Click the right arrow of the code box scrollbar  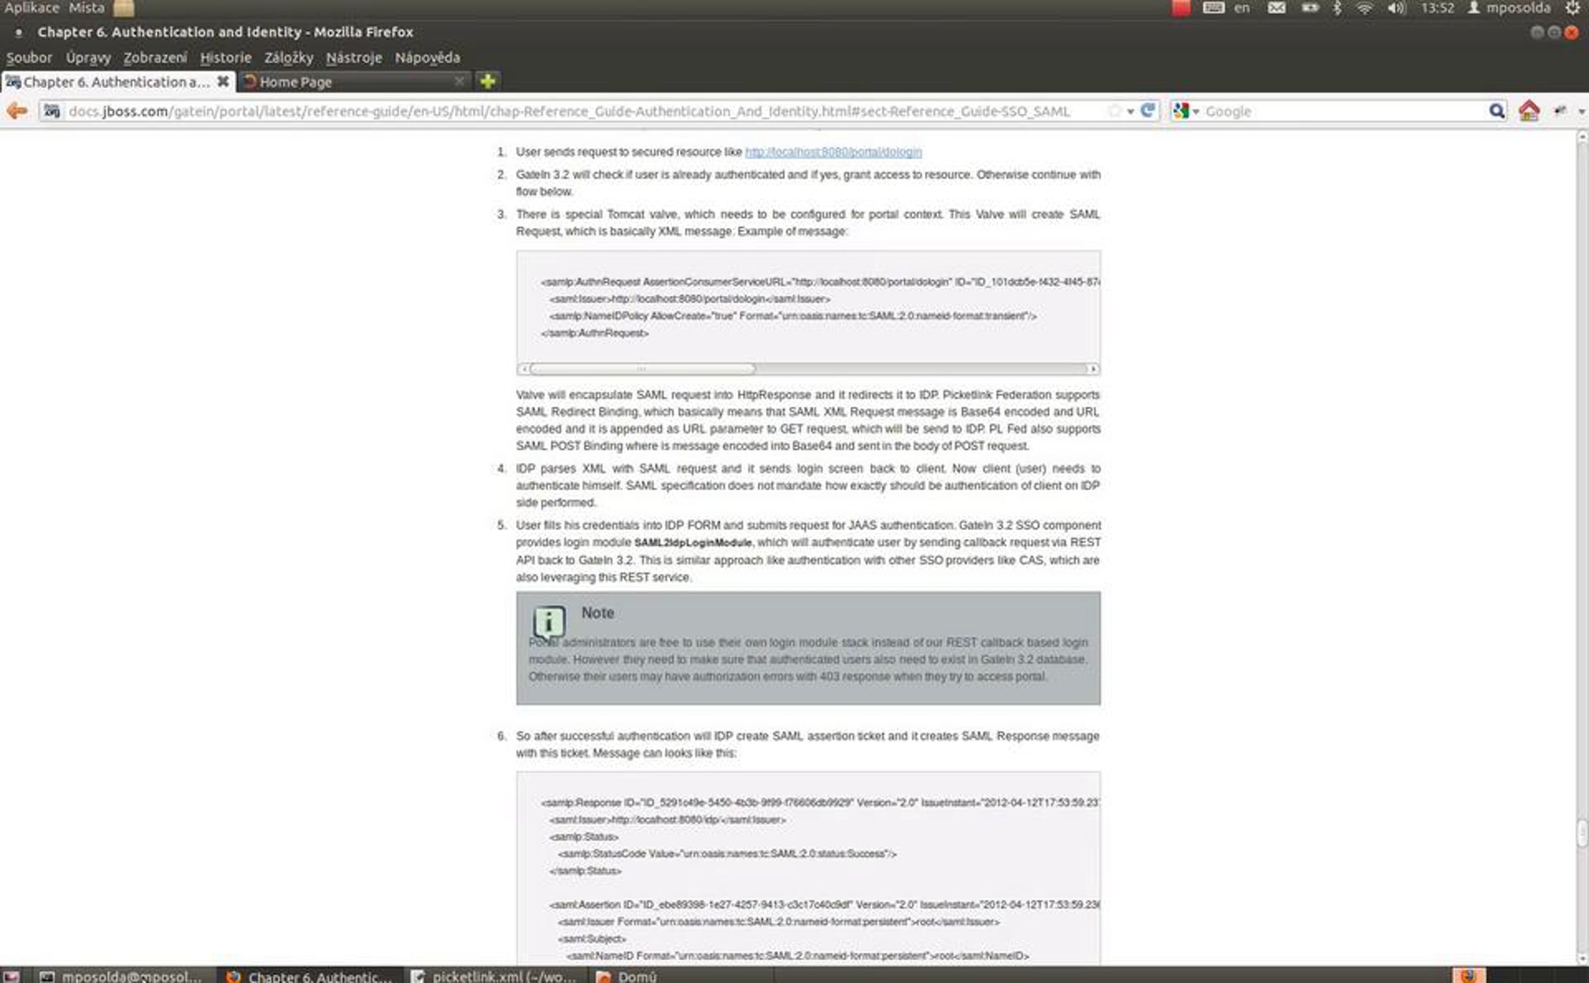coord(1093,369)
